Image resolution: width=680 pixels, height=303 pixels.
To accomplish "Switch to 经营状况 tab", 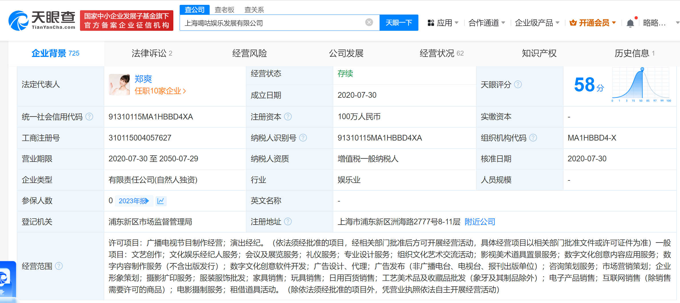I will click(x=442, y=53).
